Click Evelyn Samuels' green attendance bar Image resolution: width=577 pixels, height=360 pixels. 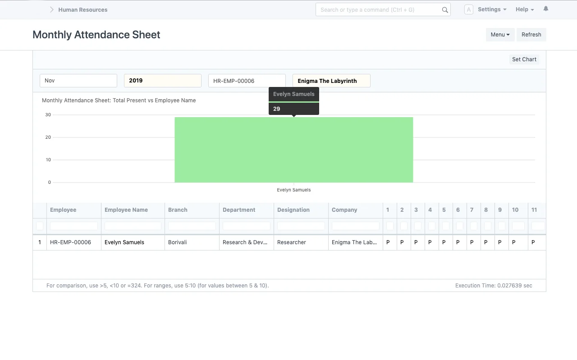pyautogui.click(x=293, y=149)
